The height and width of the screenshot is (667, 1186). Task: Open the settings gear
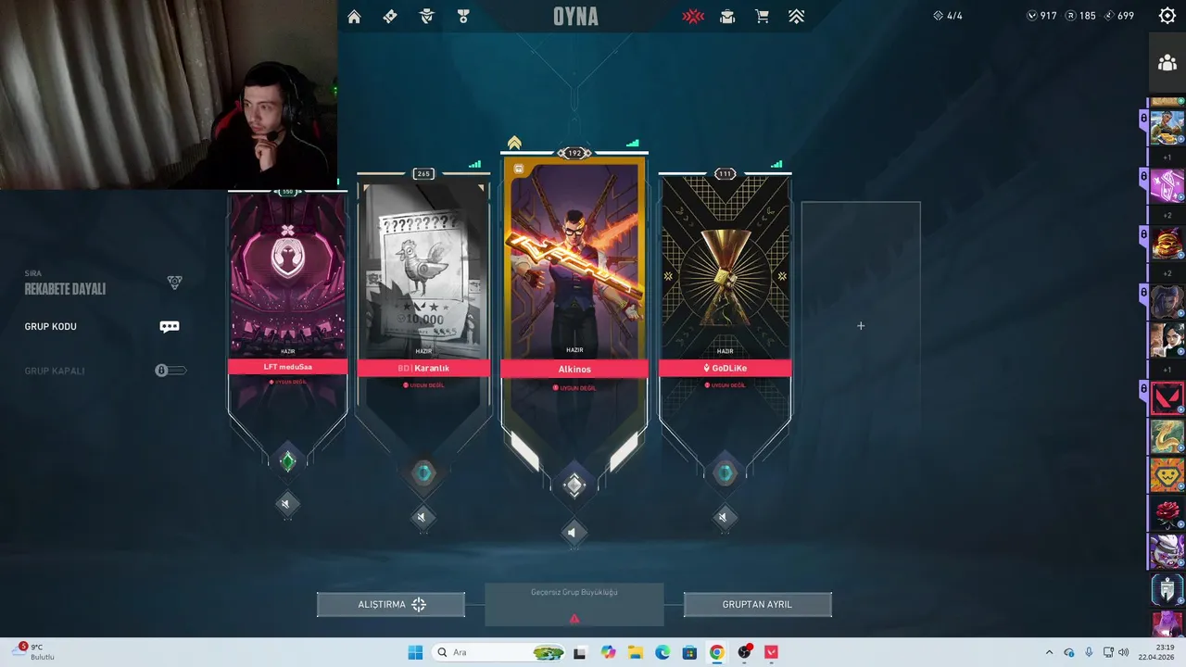(x=1167, y=16)
